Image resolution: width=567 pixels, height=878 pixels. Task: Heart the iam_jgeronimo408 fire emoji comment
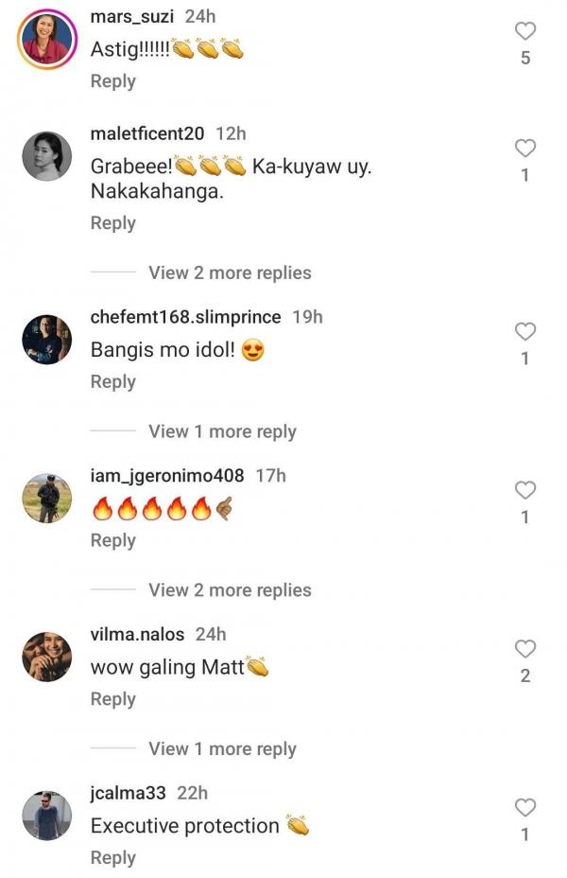click(x=525, y=490)
